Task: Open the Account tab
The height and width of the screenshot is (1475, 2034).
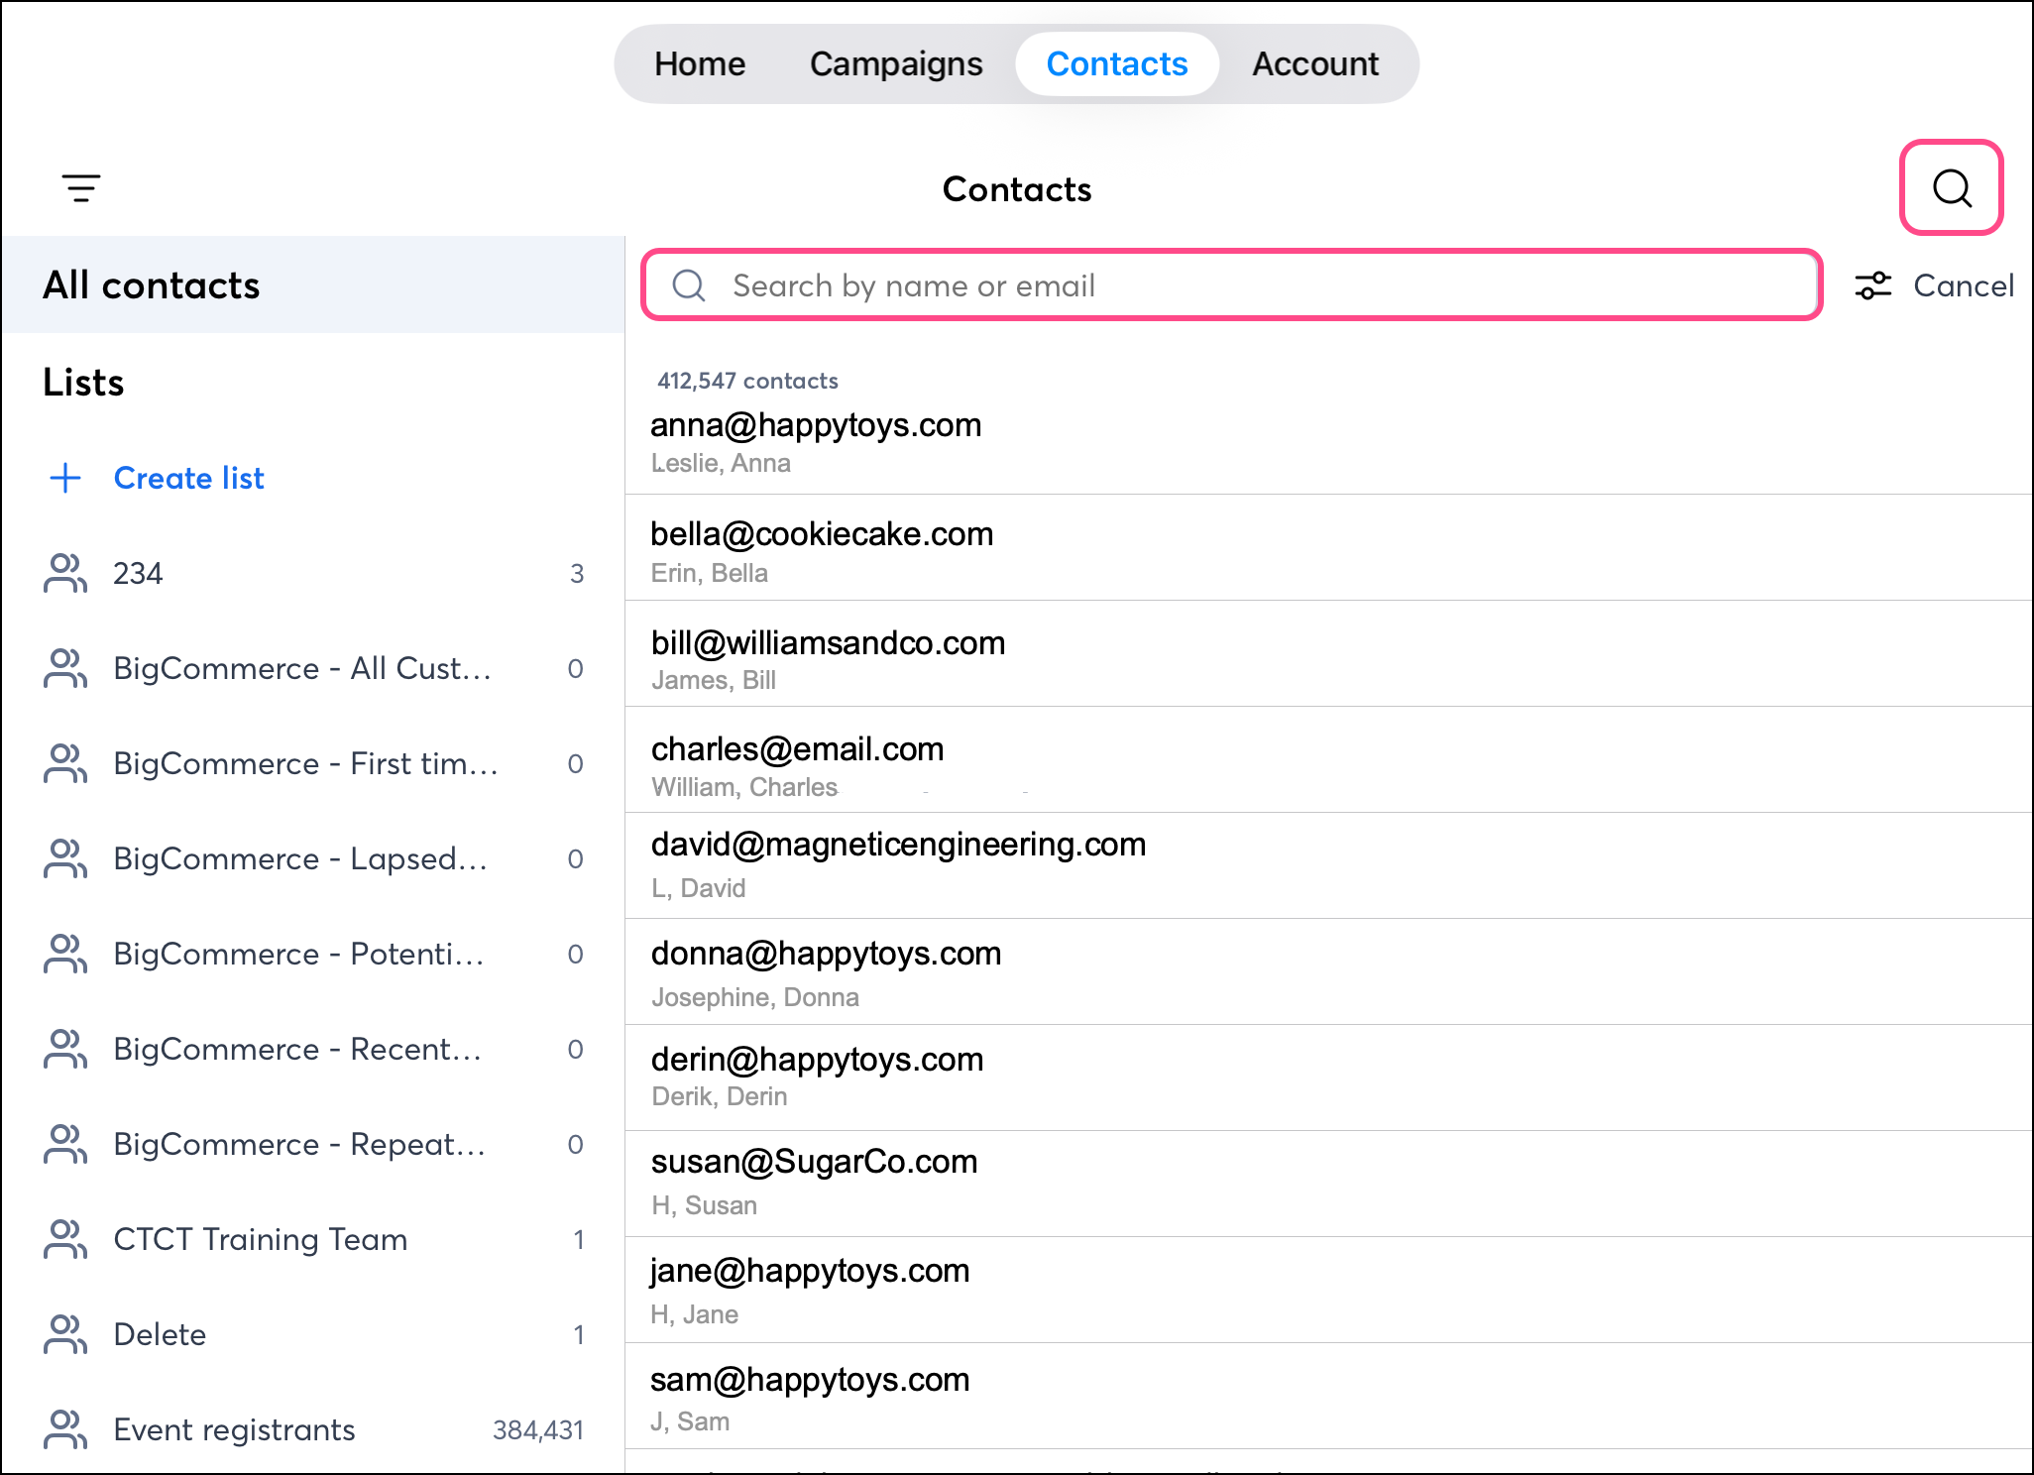Action: pos(1314,64)
